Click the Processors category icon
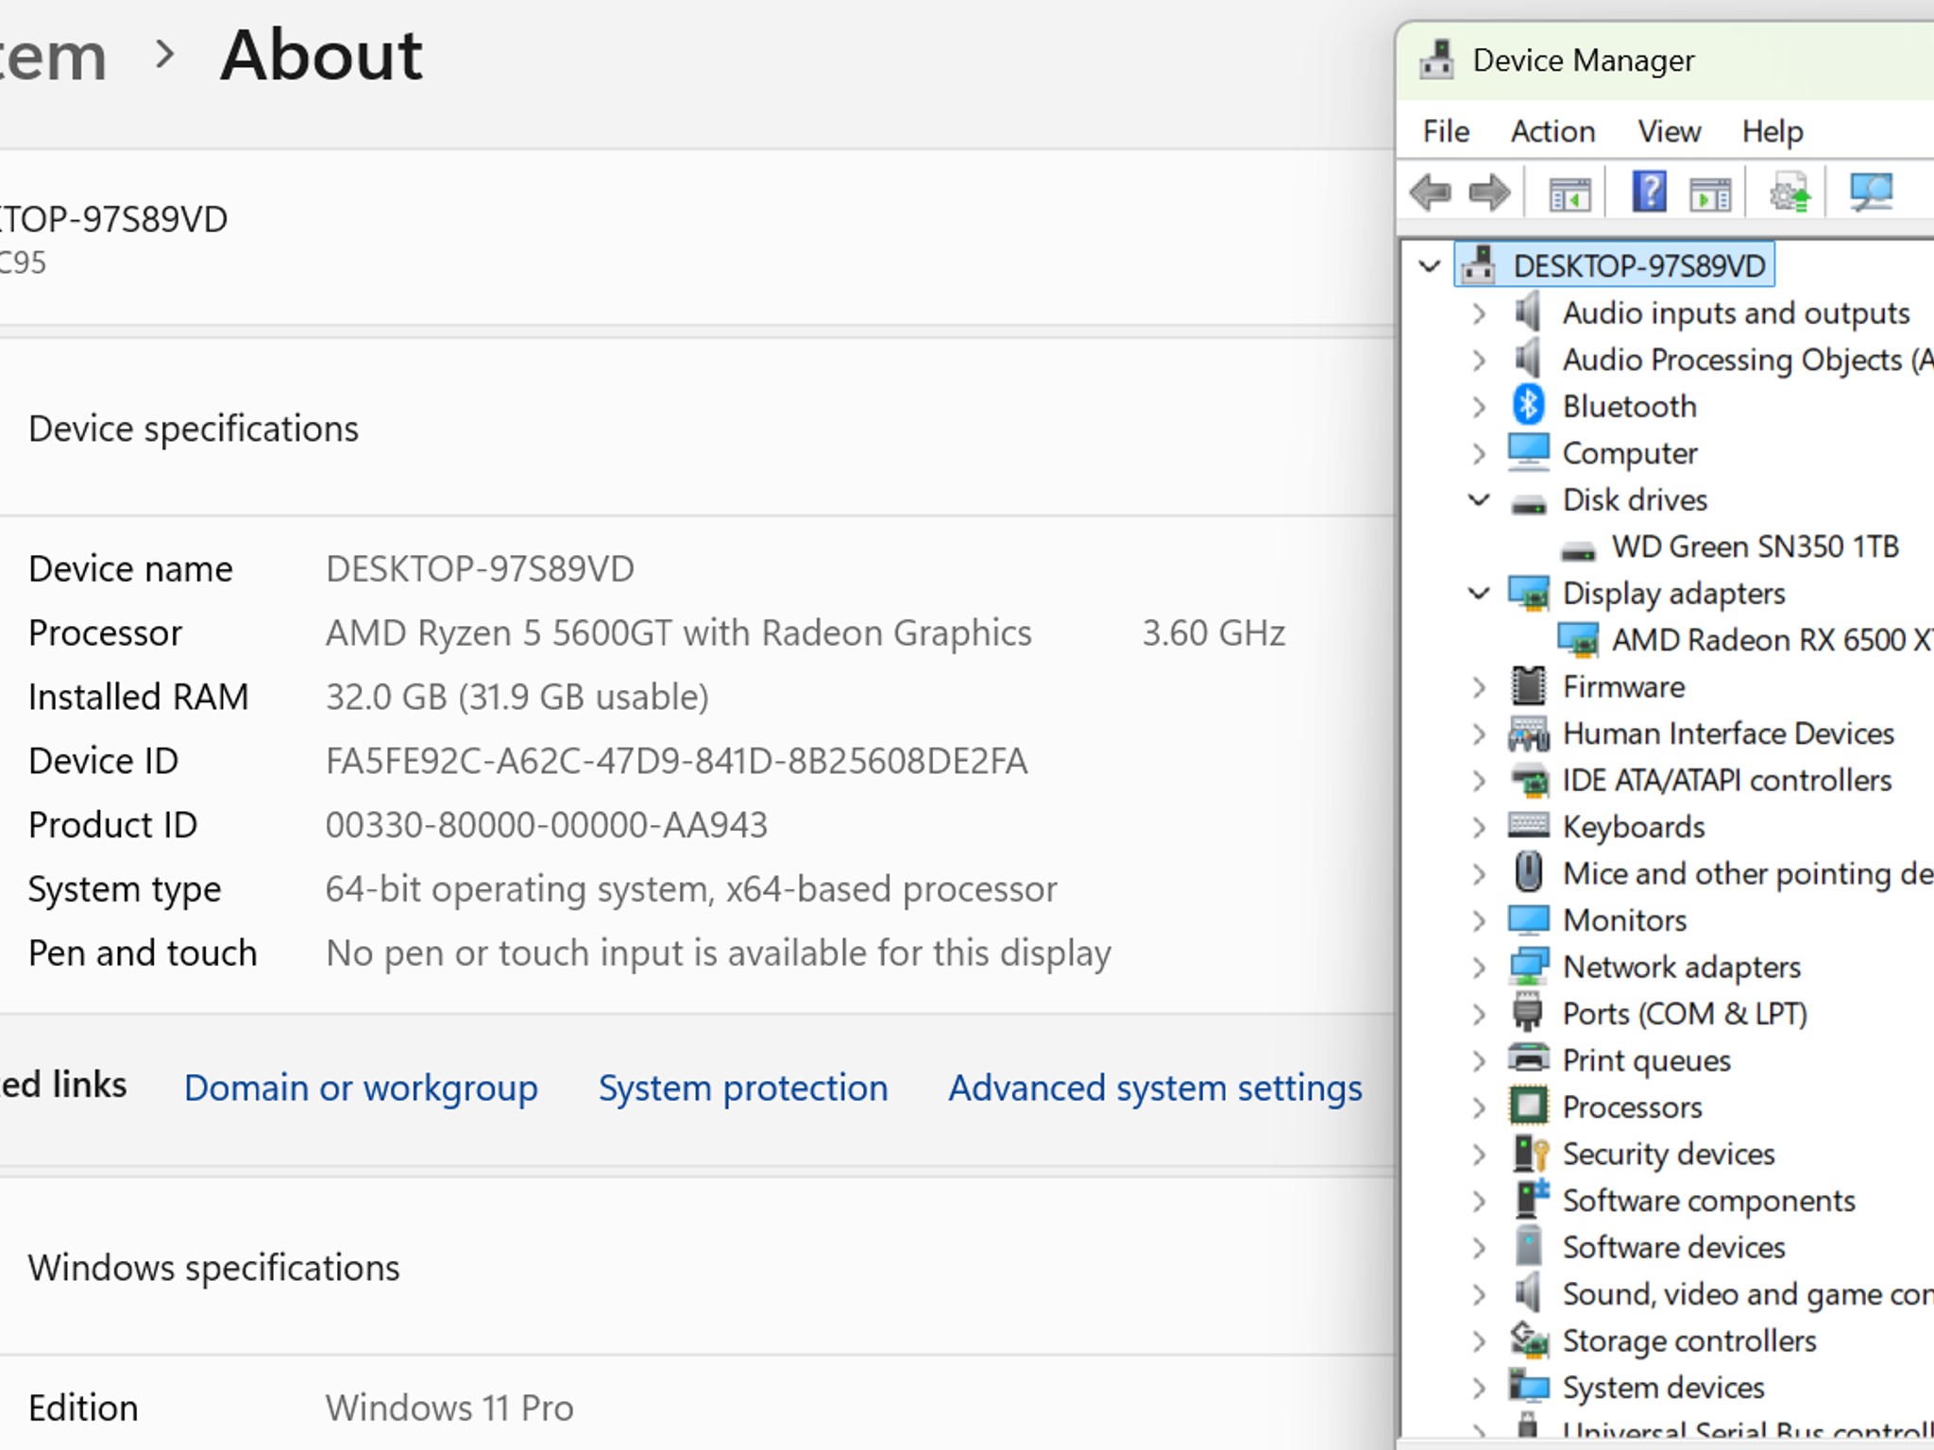1934x1450 pixels. pos(1528,1106)
